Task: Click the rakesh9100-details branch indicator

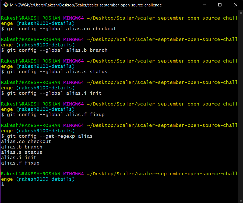Action: [45, 179]
